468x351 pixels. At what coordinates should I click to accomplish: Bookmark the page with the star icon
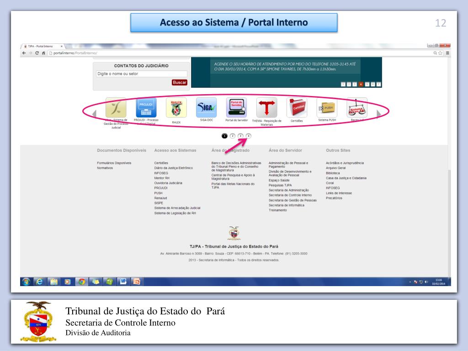440,53
